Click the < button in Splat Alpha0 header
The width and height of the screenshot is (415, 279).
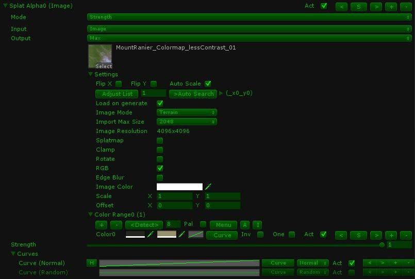click(x=341, y=7)
